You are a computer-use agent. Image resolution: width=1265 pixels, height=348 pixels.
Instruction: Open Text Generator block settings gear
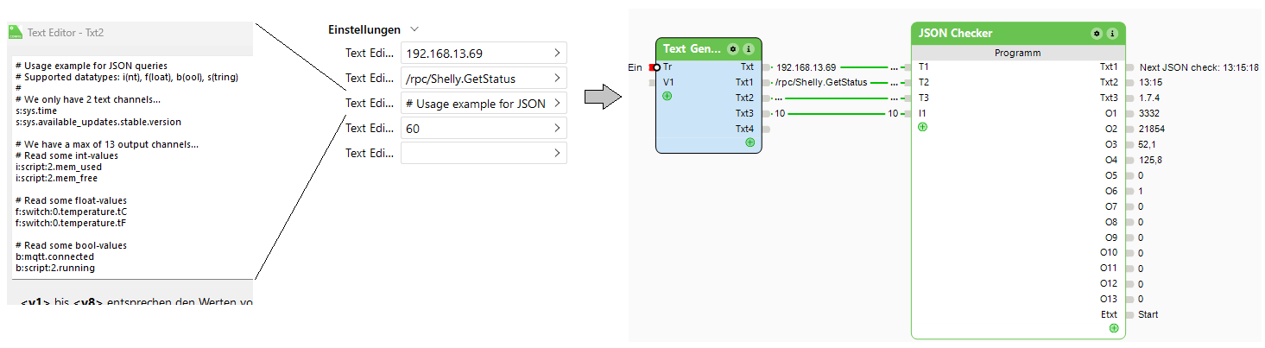pyautogui.click(x=733, y=49)
